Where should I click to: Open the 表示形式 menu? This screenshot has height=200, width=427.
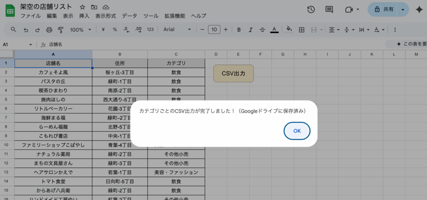coord(105,16)
